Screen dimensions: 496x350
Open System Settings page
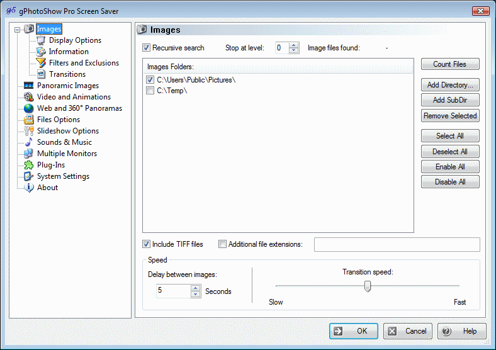click(x=63, y=176)
